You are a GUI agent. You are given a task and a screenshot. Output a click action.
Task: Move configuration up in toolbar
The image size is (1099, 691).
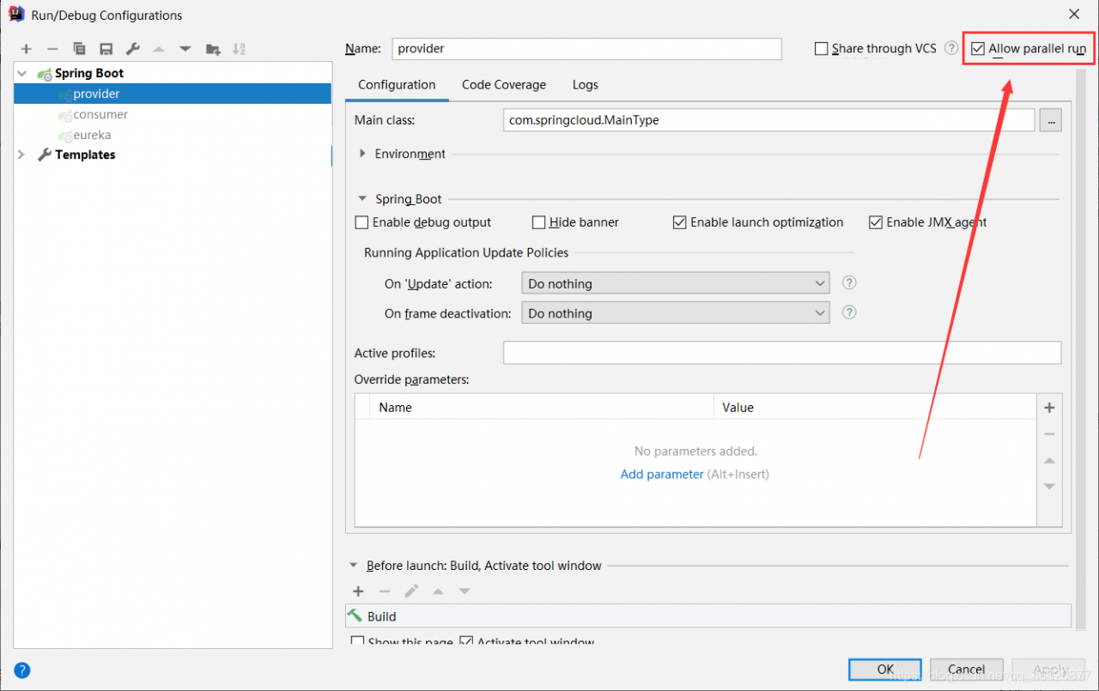coord(159,49)
